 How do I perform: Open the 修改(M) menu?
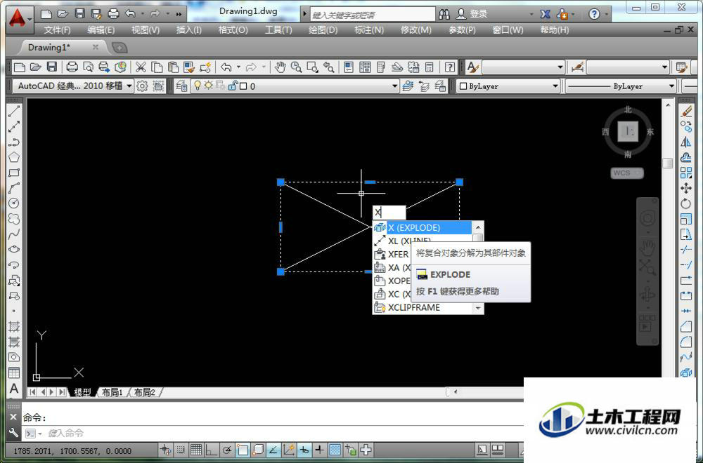[x=415, y=30]
